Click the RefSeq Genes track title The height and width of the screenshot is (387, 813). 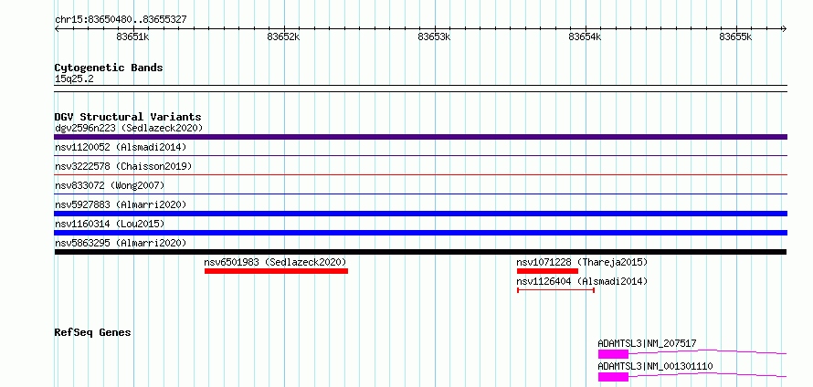coord(93,332)
